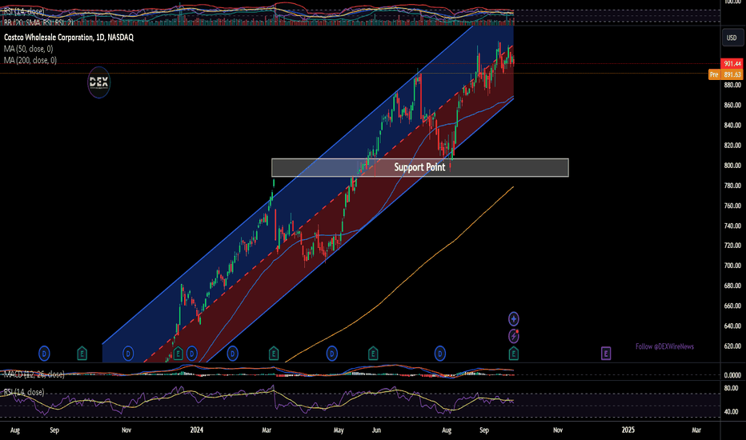Click the 80.00 RSI axis label
746x440 pixels.
[732, 388]
